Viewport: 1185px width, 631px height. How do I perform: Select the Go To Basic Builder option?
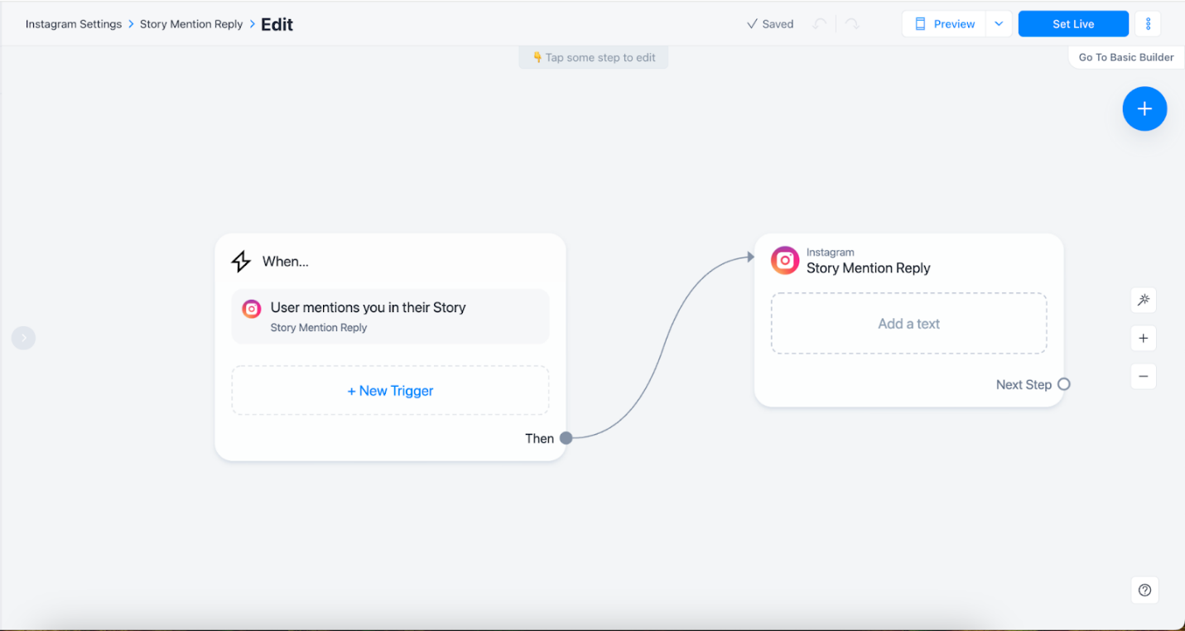1126,57
